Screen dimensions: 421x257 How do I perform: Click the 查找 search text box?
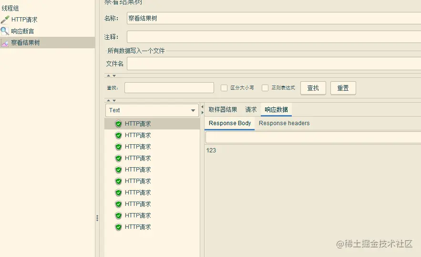pyautogui.click(x=169, y=88)
